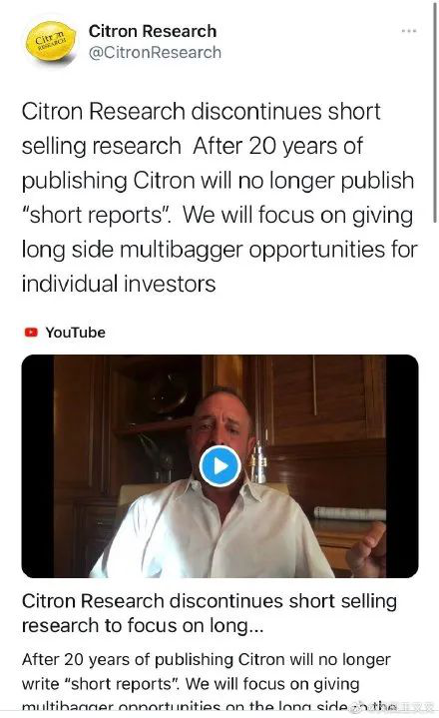The image size is (439, 718).
Task: Open the Citron Research lemon profile avatar
Action: coord(50,41)
